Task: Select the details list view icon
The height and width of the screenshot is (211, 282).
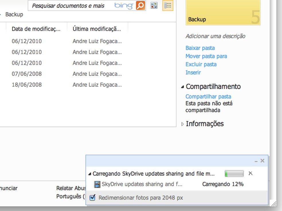Action: [168, 5]
